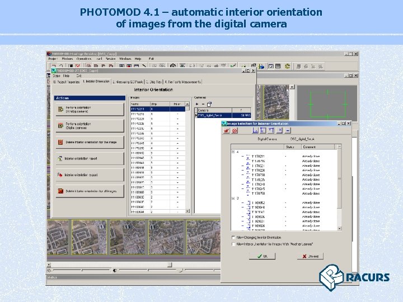This screenshot has width=403, height=302.
Task: Open the Windows menu in the main menu bar
Action: point(125,58)
